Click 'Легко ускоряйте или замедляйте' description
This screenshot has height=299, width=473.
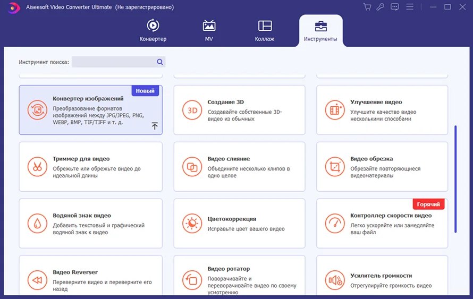[x=392, y=229]
